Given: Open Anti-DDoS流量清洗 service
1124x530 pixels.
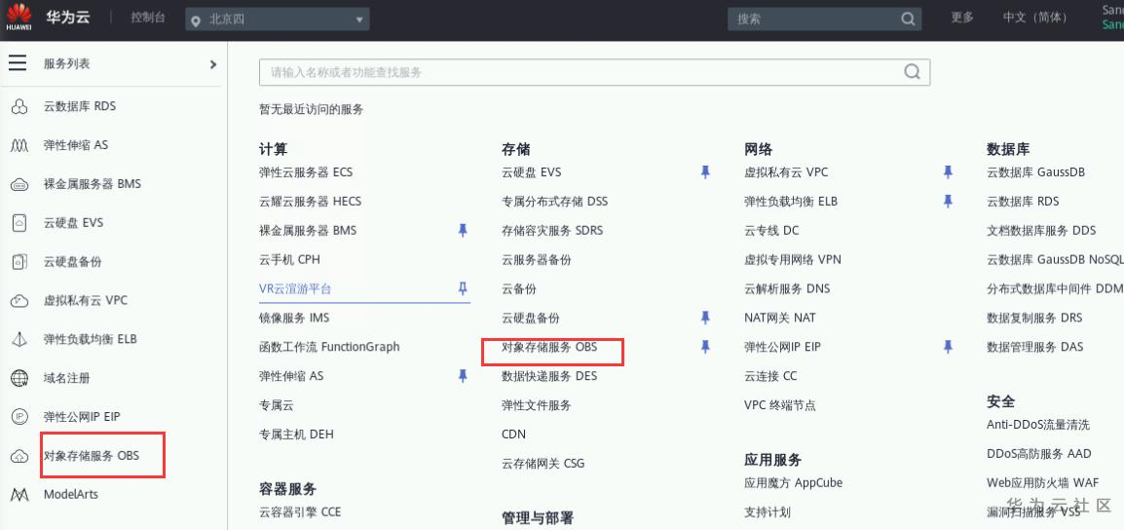Looking at the screenshot, I should (1038, 425).
